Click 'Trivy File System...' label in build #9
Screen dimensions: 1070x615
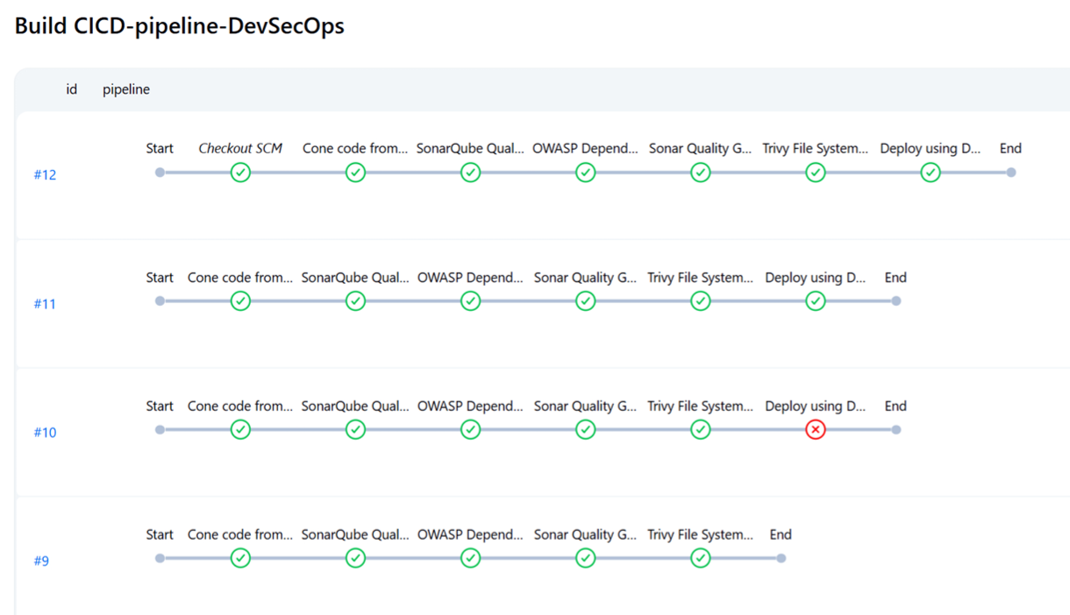(x=700, y=534)
